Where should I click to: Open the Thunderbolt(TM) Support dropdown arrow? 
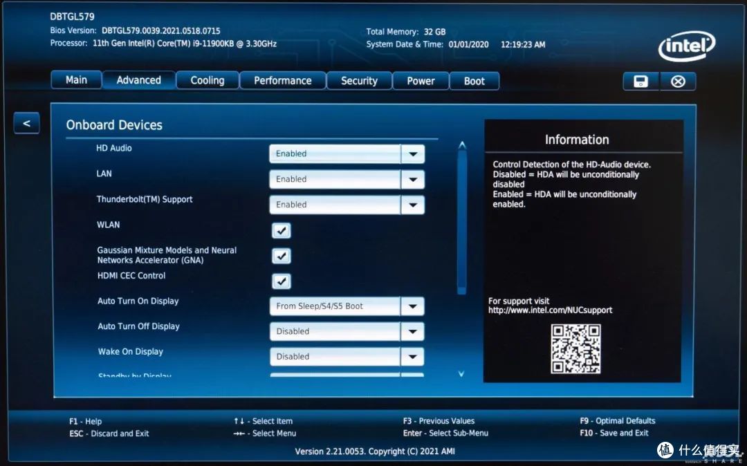pos(413,205)
